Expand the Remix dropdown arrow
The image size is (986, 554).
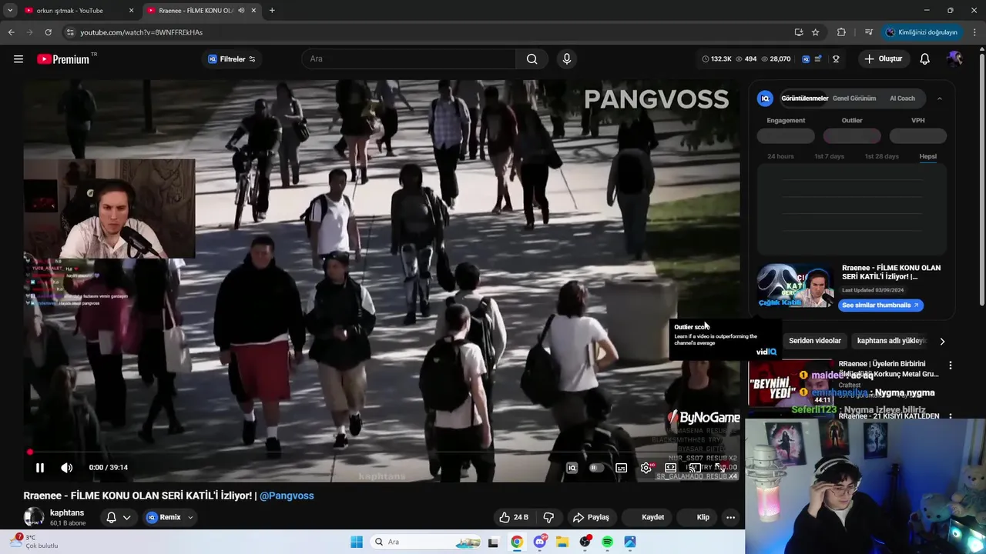(189, 517)
